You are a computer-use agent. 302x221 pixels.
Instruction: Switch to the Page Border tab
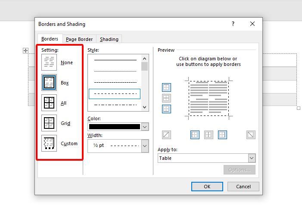coord(79,39)
